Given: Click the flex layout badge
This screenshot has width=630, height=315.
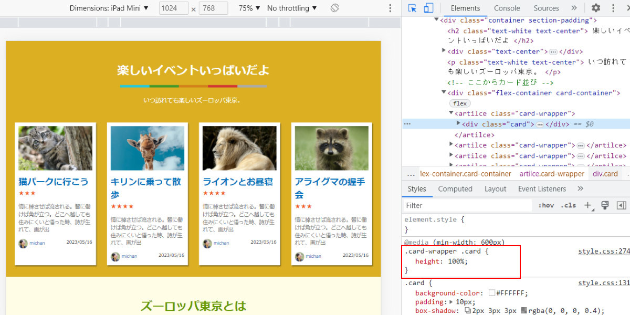Looking at the screenshot, I should click(460, 103).
